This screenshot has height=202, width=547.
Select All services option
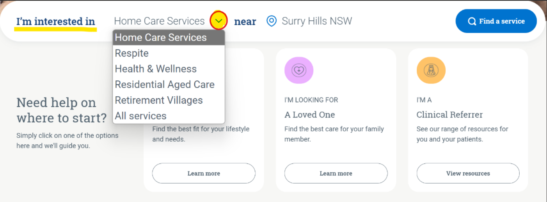pos(140,115)
